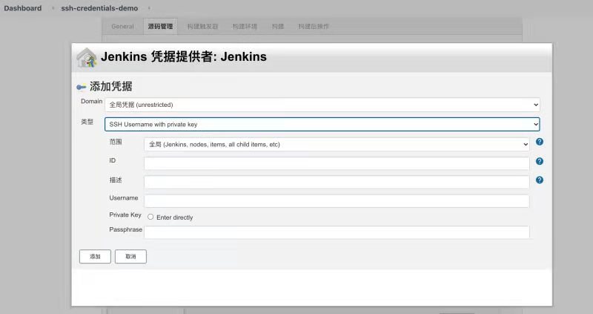Click the breadcrumb arrow after Dashboard
Viewport: 593px width, 314px height.
(x=53, y=8)
